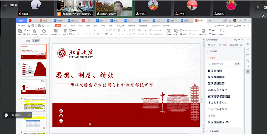Click the Find (查找) magnifier
Image resolution: width=267 pixels, height=134 pixels.
pos(210,30)
